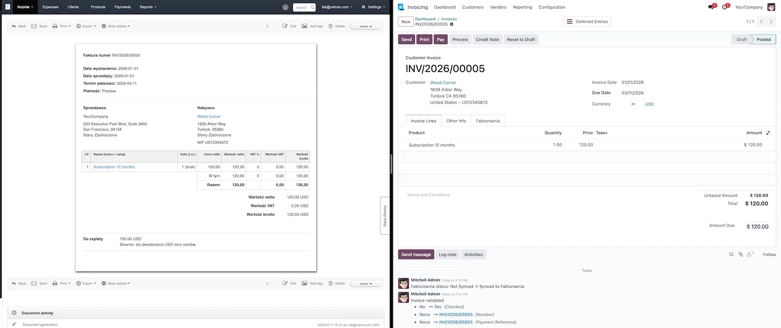
Task: Open the Odoo Vendors menu
Action: point(498,7)
